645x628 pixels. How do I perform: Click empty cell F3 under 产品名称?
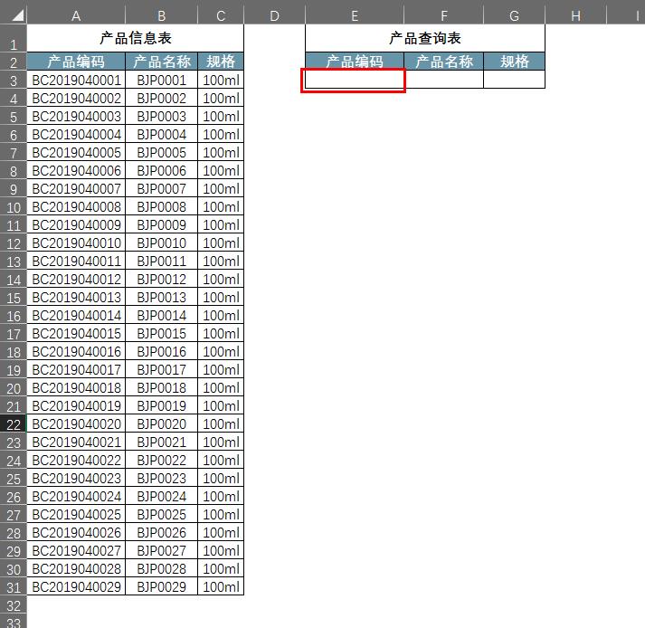pyautogui.click(x=444, y=80)
